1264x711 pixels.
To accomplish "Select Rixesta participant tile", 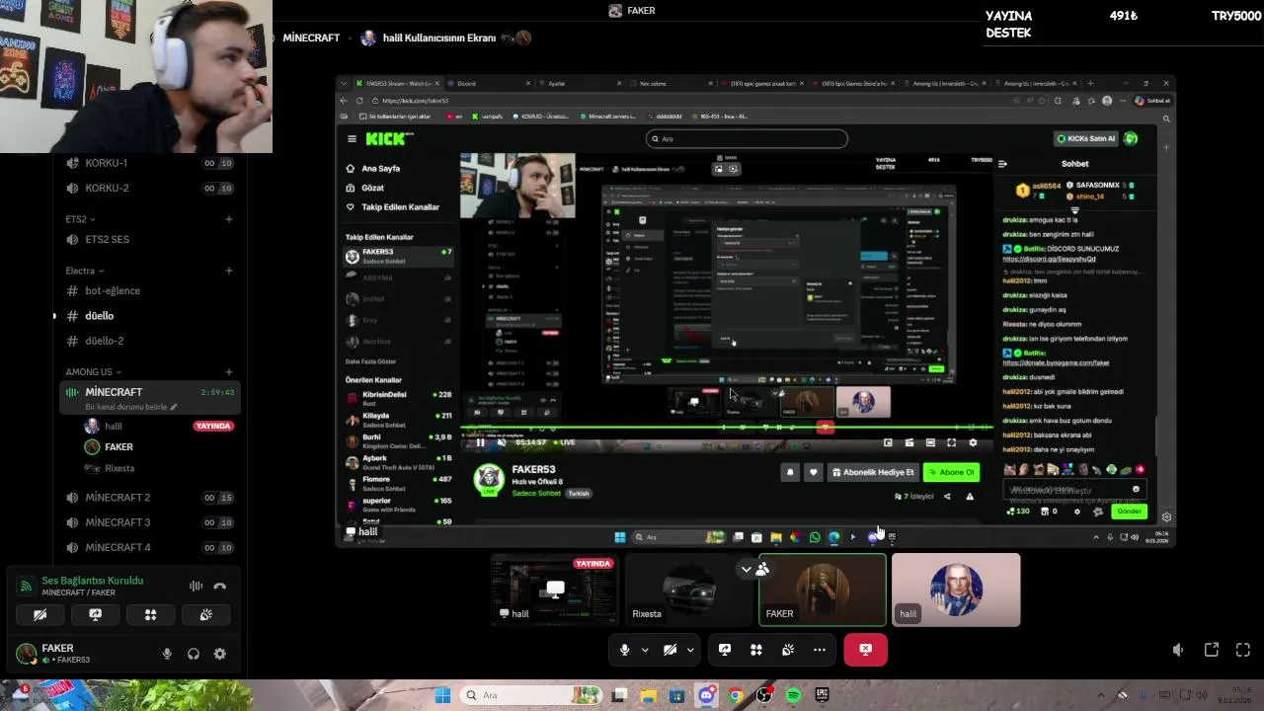I will click(688, 590).
